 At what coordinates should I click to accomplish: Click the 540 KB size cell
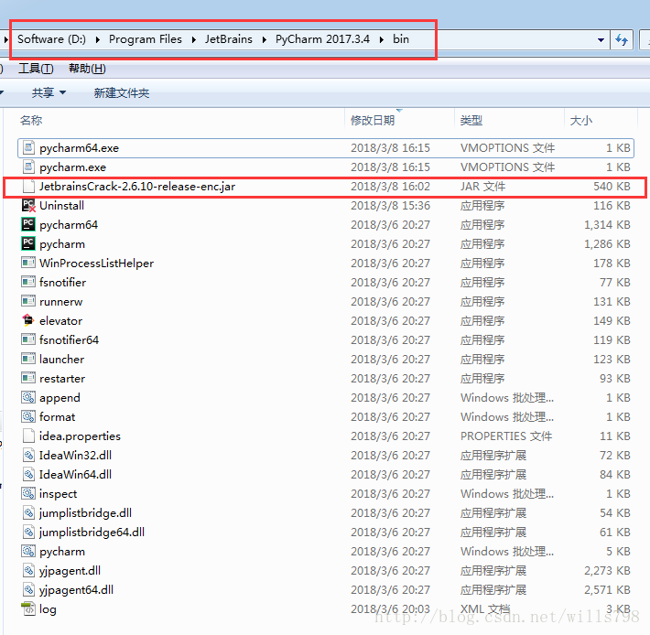(x=612, y=187)
